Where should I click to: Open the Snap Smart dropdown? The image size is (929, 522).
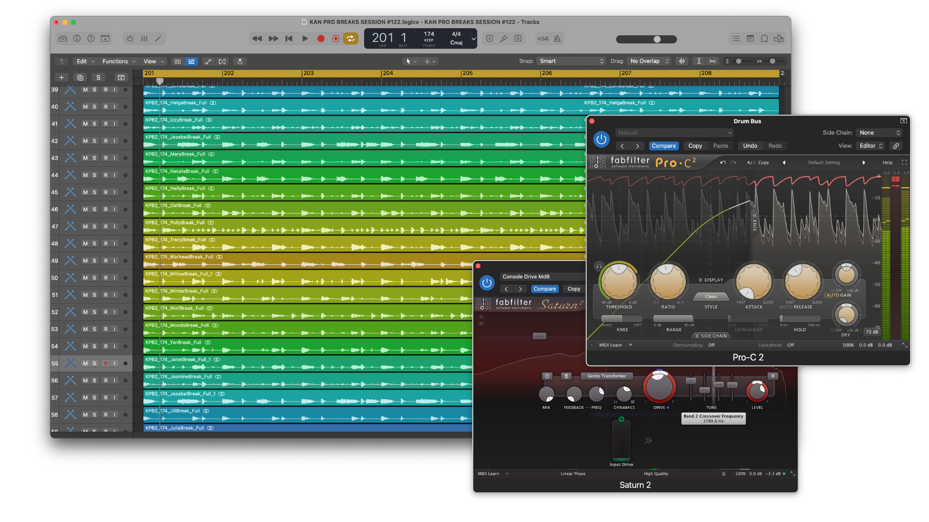click(x=572, y=61)
